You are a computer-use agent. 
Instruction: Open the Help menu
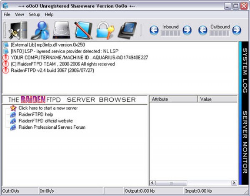[x=49, y=15]
